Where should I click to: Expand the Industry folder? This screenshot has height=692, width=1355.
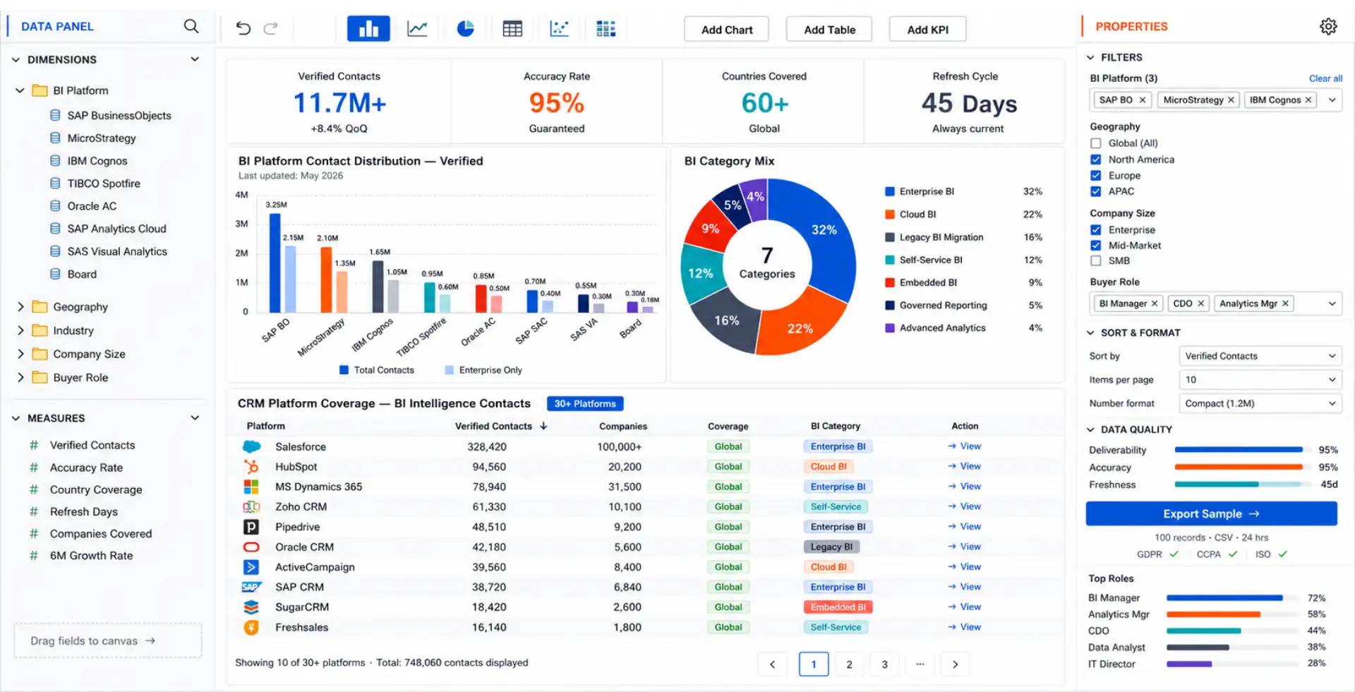click(x=20, y=330)
